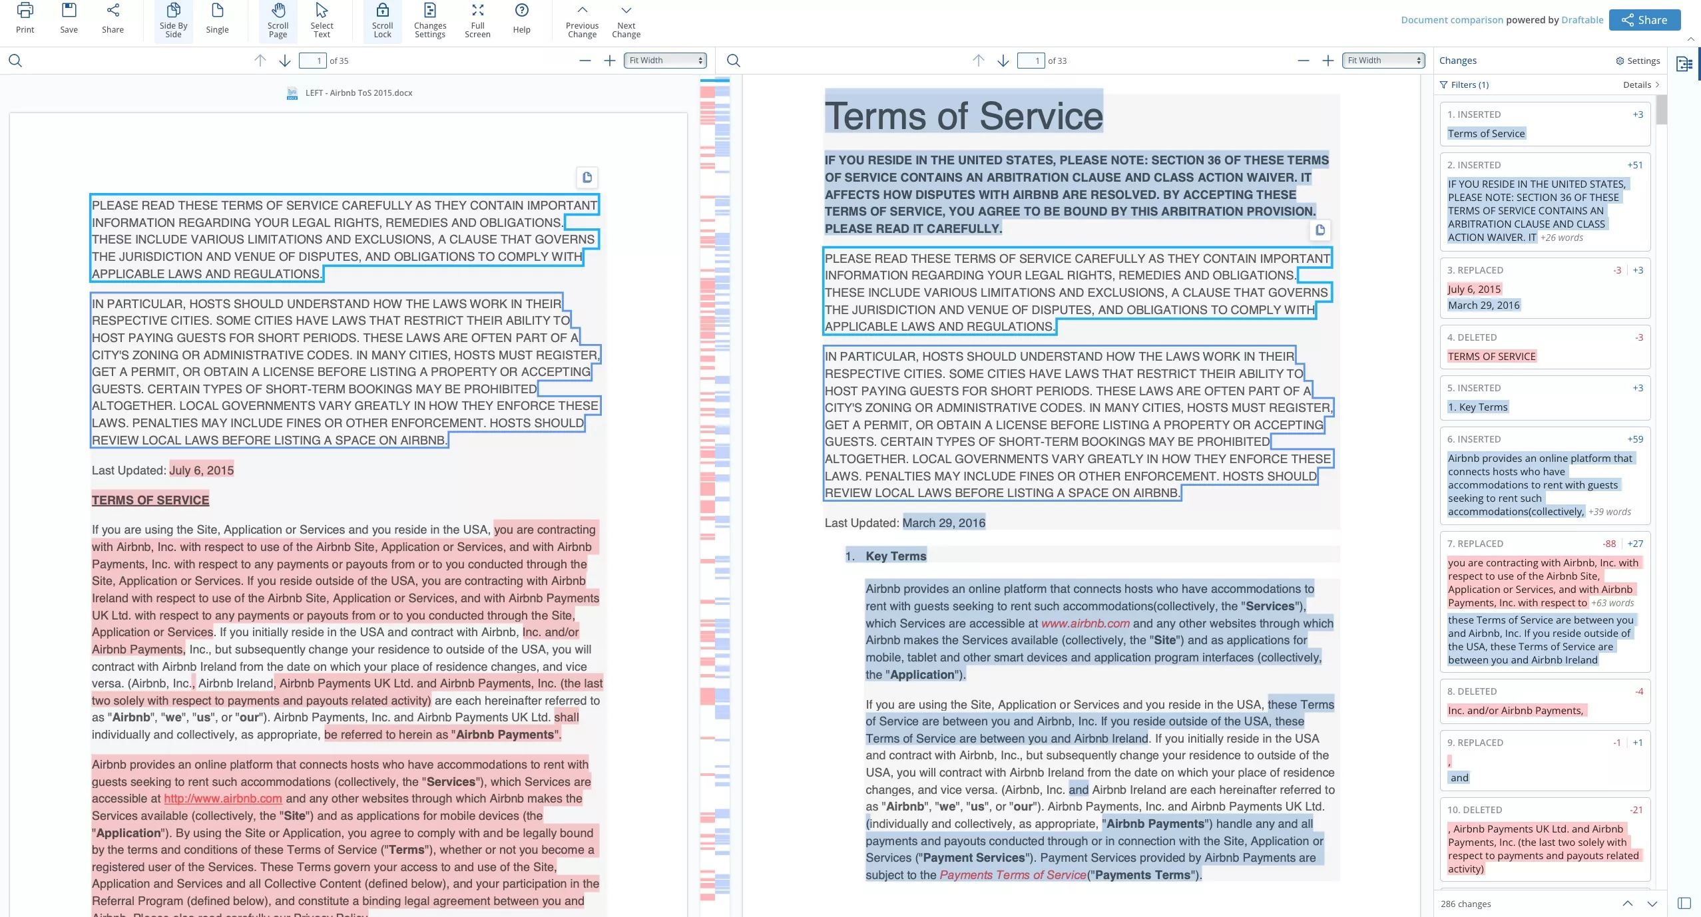This screenshot has width=1701, height=917.
Task: Click the Save icon in toolbar
Action: (68, 18)
